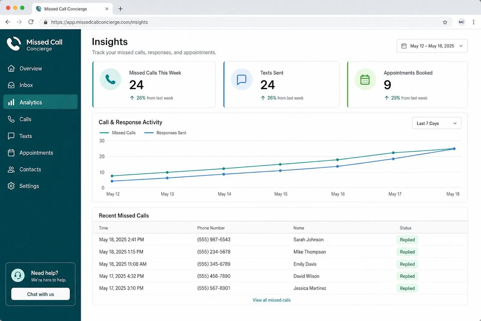
Task: Reload the page
Action: coord(31,22)
